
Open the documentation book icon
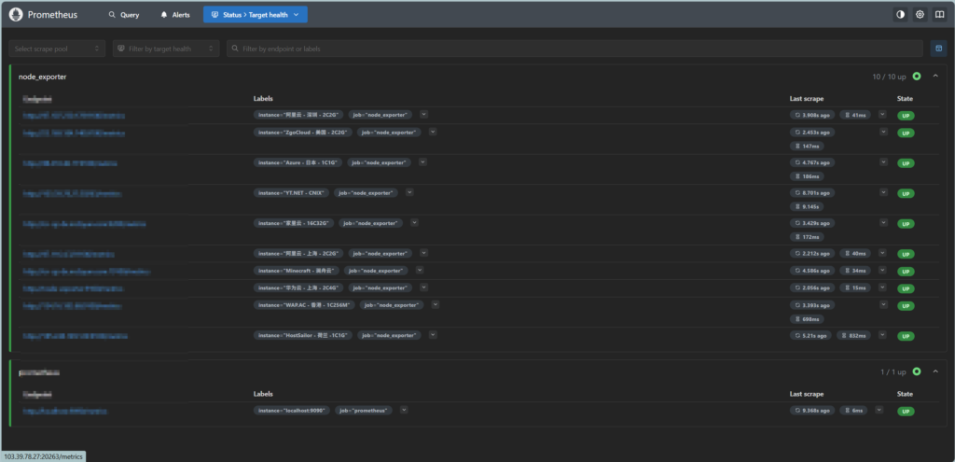939,14
